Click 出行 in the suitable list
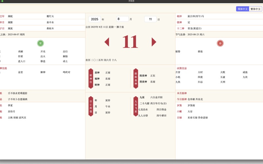 [65, 51]
